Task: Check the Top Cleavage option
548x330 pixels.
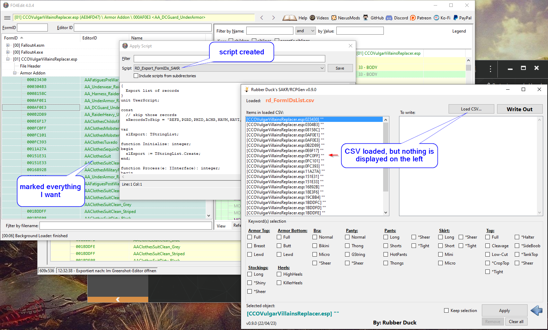Action: coord(487,246)
